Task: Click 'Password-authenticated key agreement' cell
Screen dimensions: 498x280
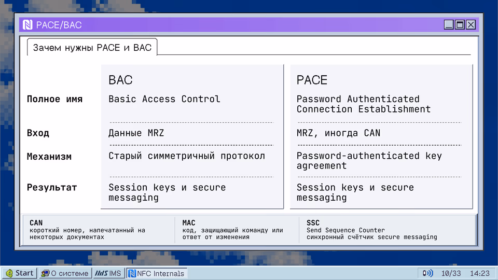Action: point(369,161)
